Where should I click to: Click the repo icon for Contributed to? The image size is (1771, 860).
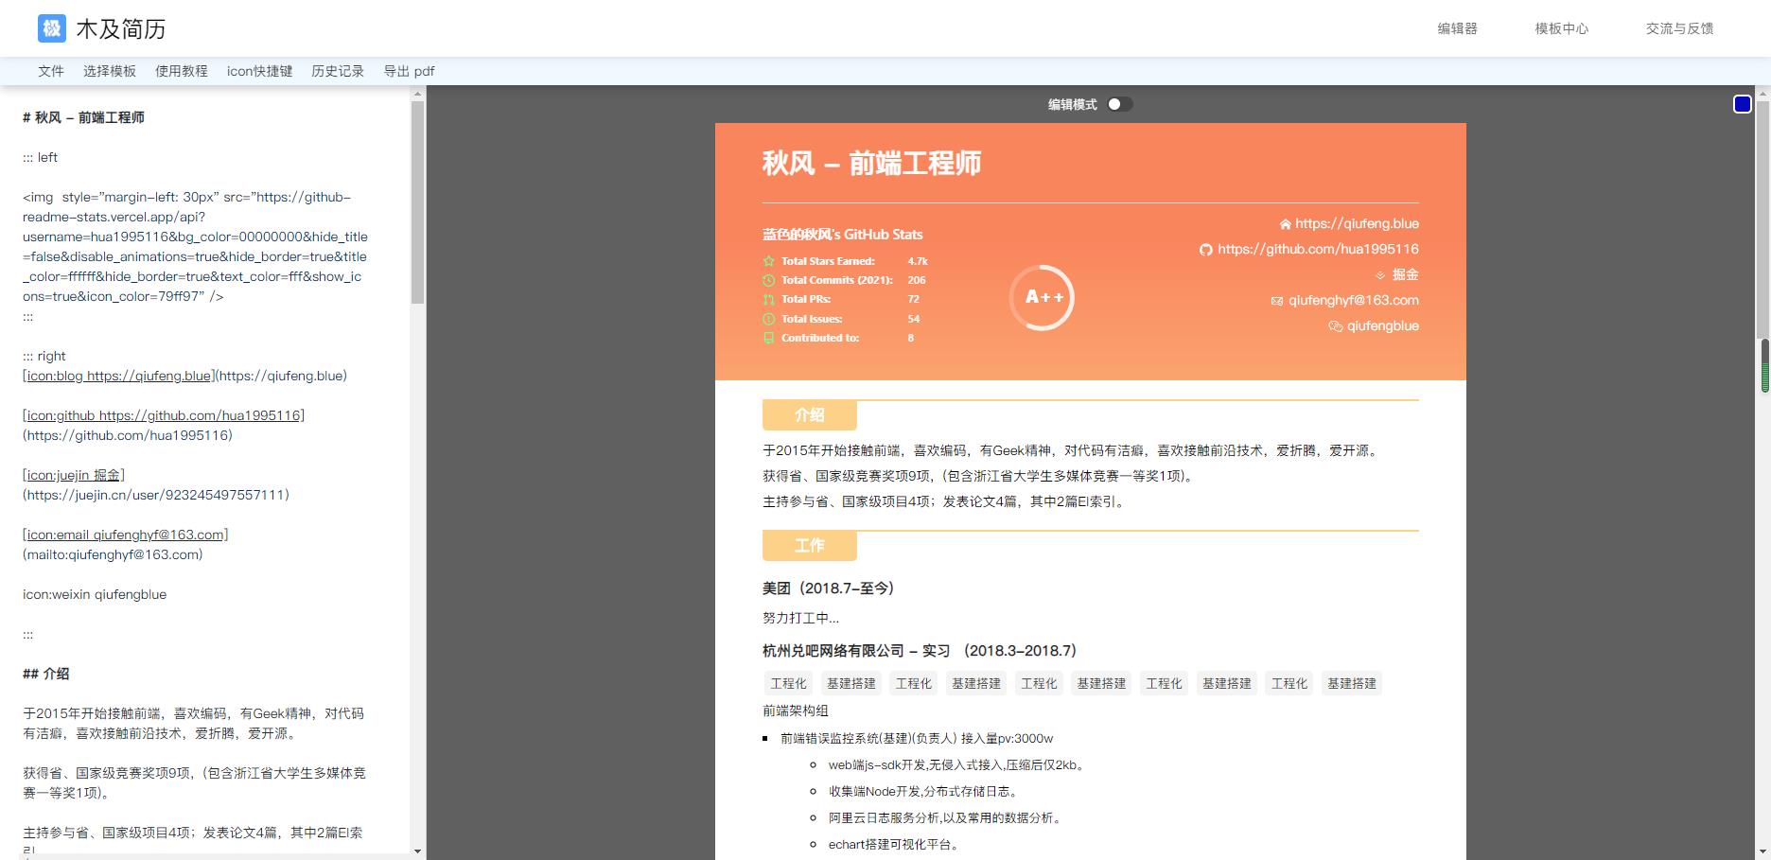[769, 338]
